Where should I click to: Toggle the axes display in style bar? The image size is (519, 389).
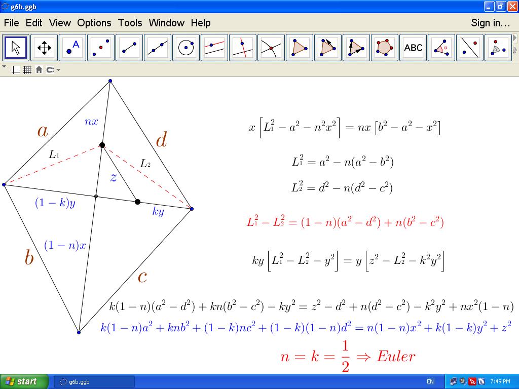click(x=16, y=70)
